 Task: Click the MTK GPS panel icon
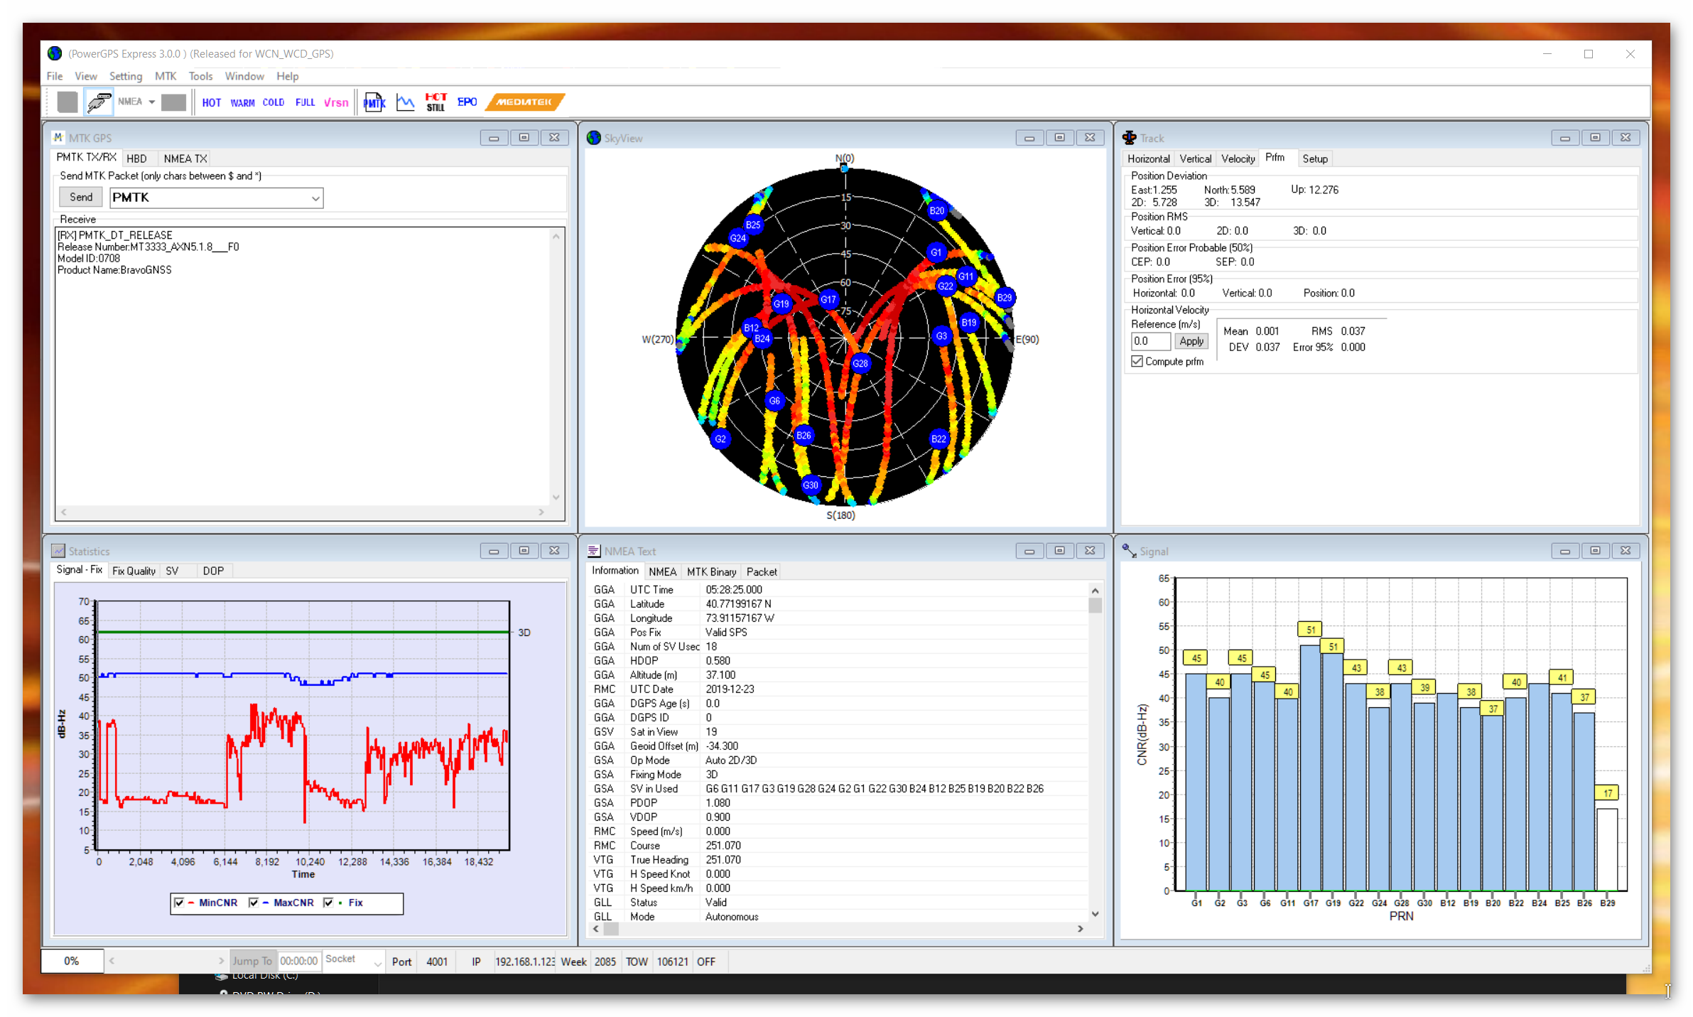pos(58,137)
